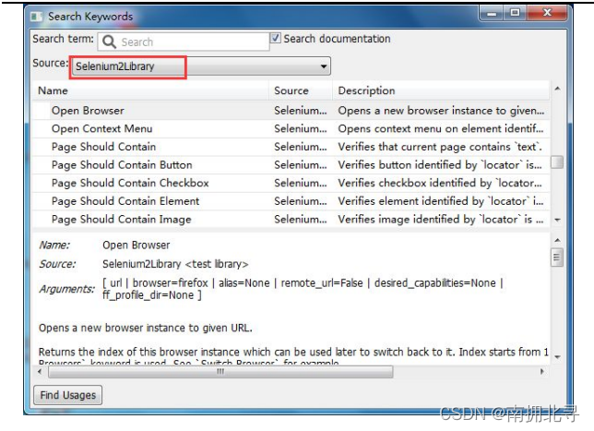Click description 'Verifies checkbox identified by `locator...'
The image size is (594, 431).
[440, 184]
